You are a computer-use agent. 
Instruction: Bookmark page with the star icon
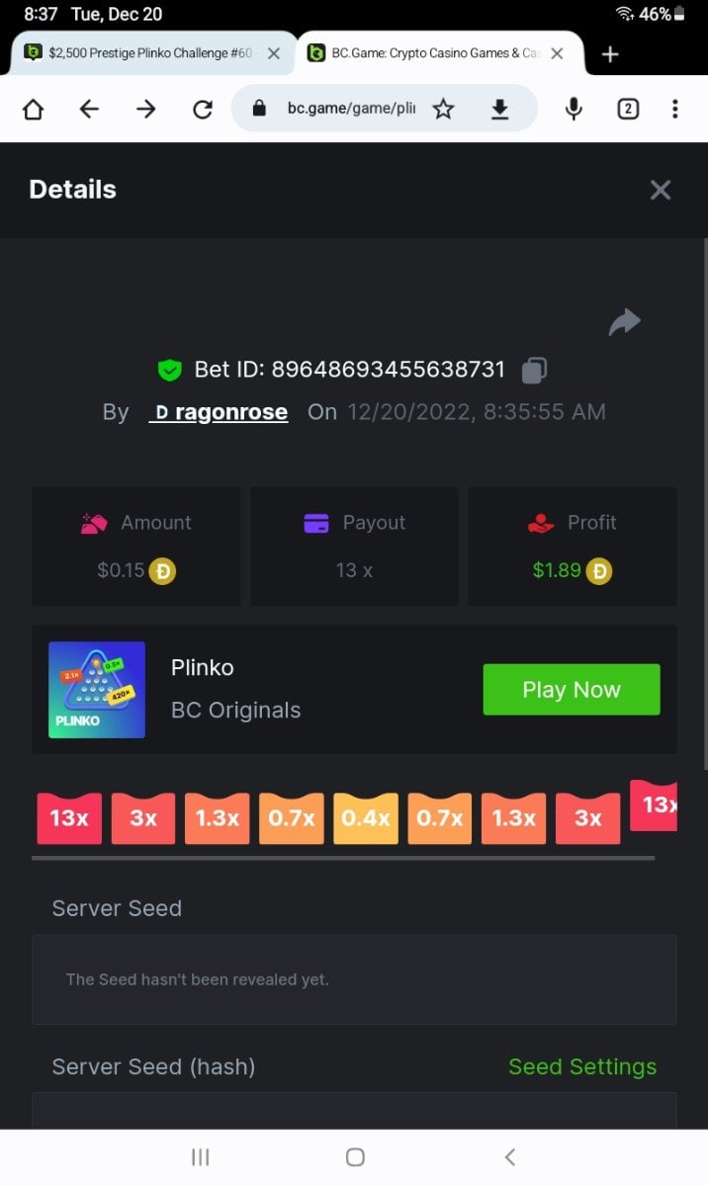point(443,110)
